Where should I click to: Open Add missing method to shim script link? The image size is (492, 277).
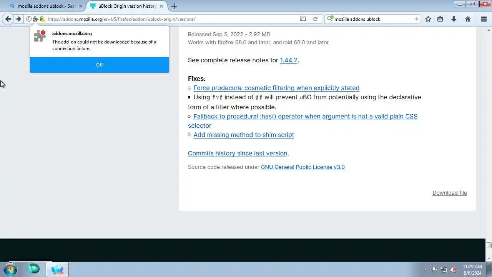(244, 135)
